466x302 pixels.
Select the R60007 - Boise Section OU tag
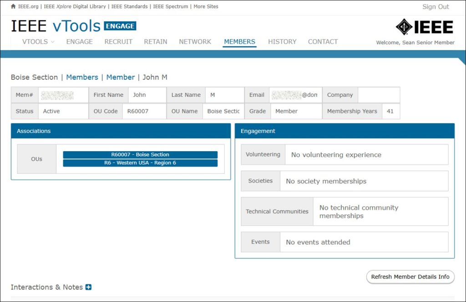[140, 154]
